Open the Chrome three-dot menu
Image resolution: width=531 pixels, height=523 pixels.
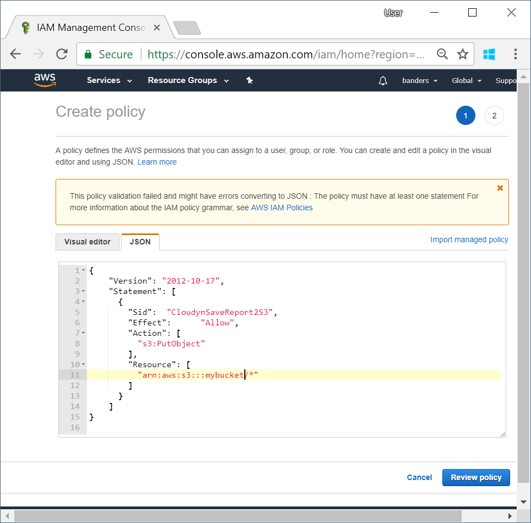tap(516, 54)
